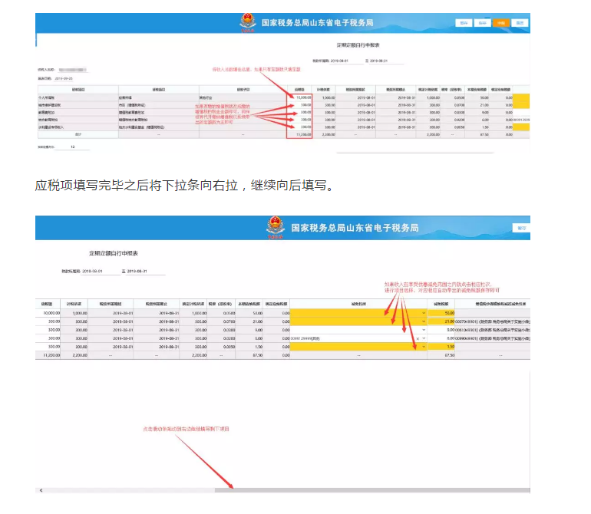The height and width of the screenshot is (514, 591).
Task: Click the 国家税务总局山东省电子税务局 title in lower header
Action: 355,228
